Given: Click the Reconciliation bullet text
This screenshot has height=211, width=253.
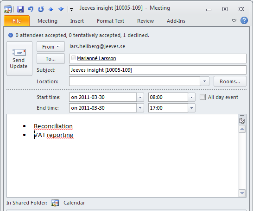Looking at the screenshot, I should pyautogui.click(x=53, y=126).
